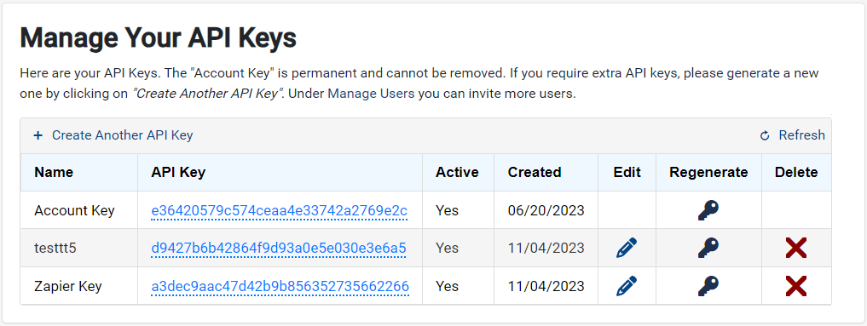Click the Manage Your API Keys heading
This screenshot has width=867, height=326.
[158, 38]
